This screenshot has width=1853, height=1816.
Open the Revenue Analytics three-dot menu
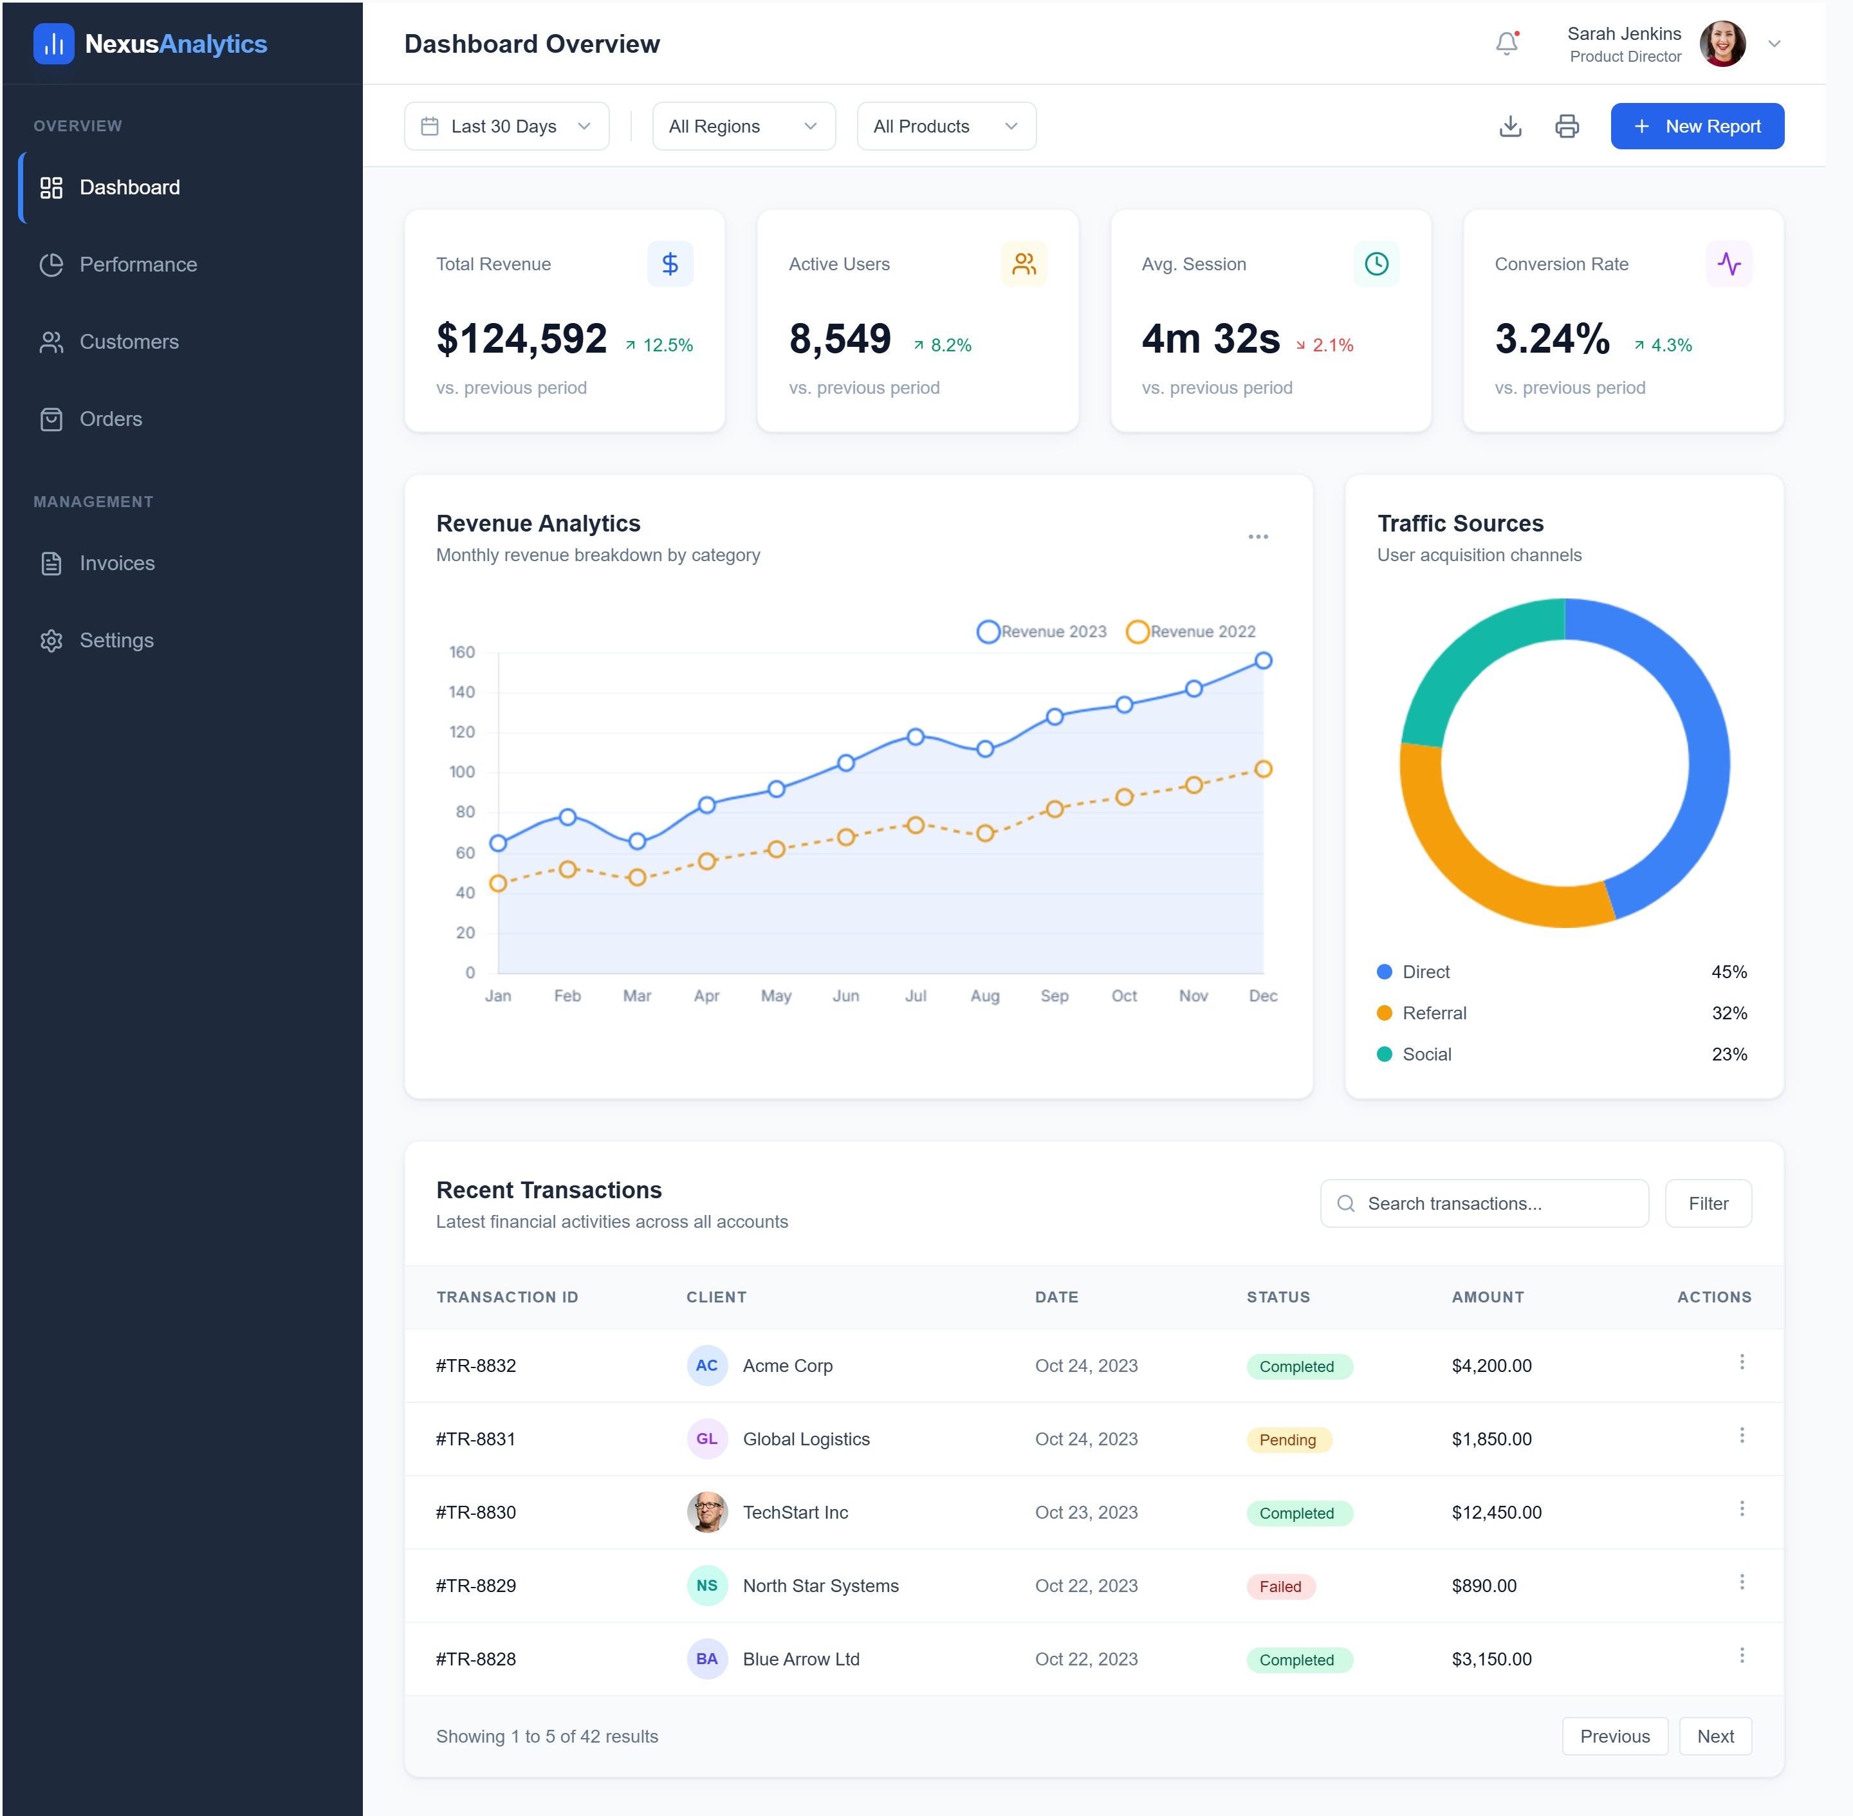tap(1258, 537)
